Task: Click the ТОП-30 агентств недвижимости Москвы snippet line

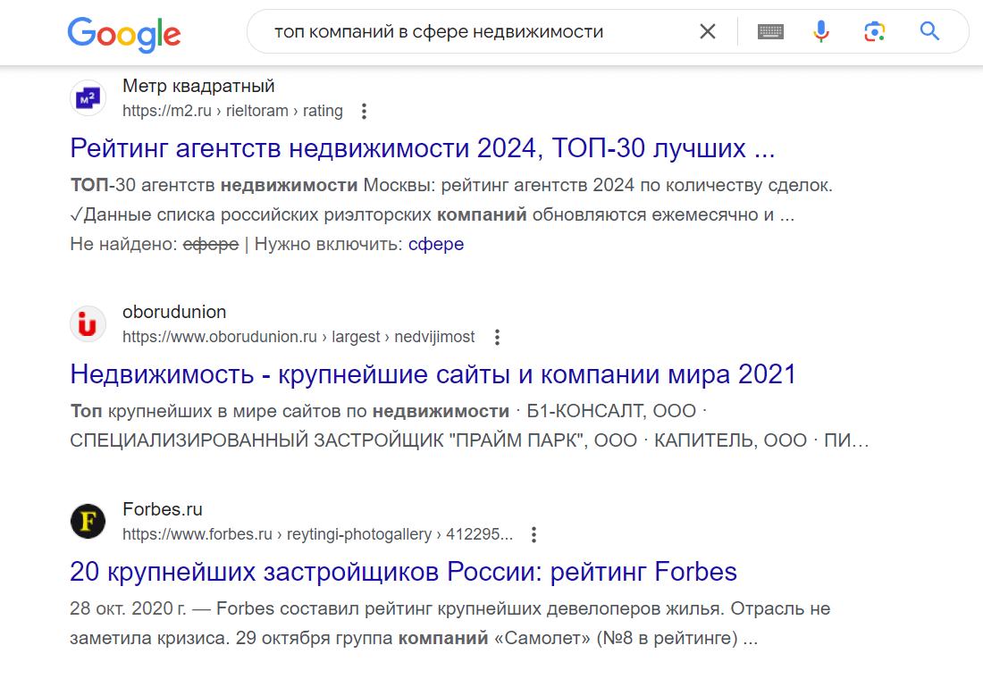Action: [x=451, y=185]
